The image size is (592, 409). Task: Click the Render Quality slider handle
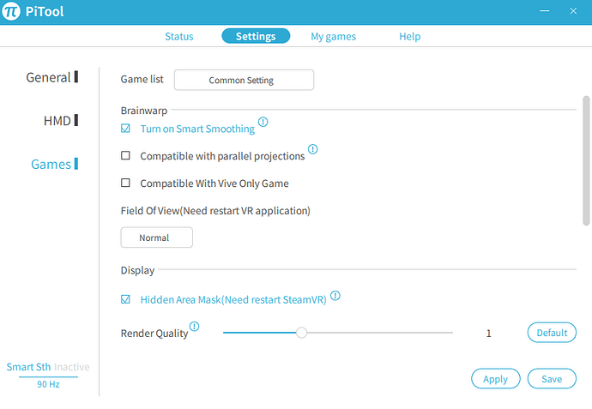(x=301, y=333)
